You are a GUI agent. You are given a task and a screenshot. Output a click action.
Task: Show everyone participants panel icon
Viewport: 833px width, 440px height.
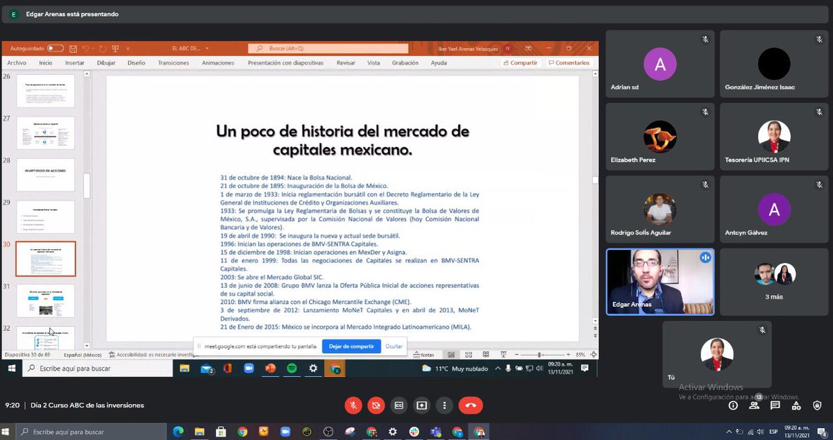pyautogui.click(x=755, y=405)
